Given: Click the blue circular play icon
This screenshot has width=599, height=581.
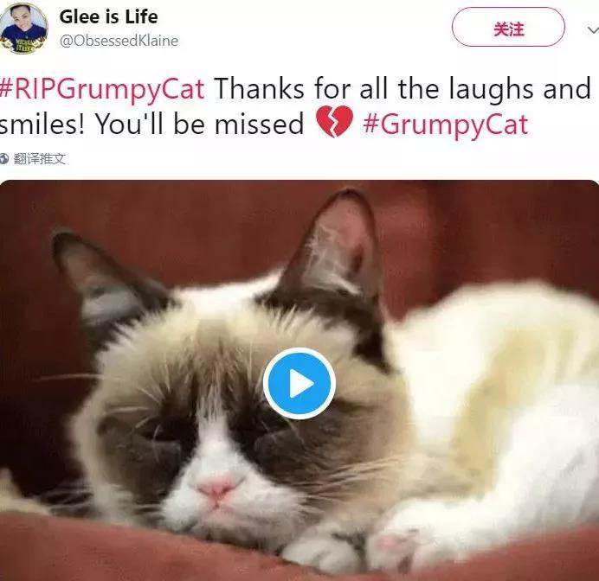Looking at the screenshot, I should 299,383.
